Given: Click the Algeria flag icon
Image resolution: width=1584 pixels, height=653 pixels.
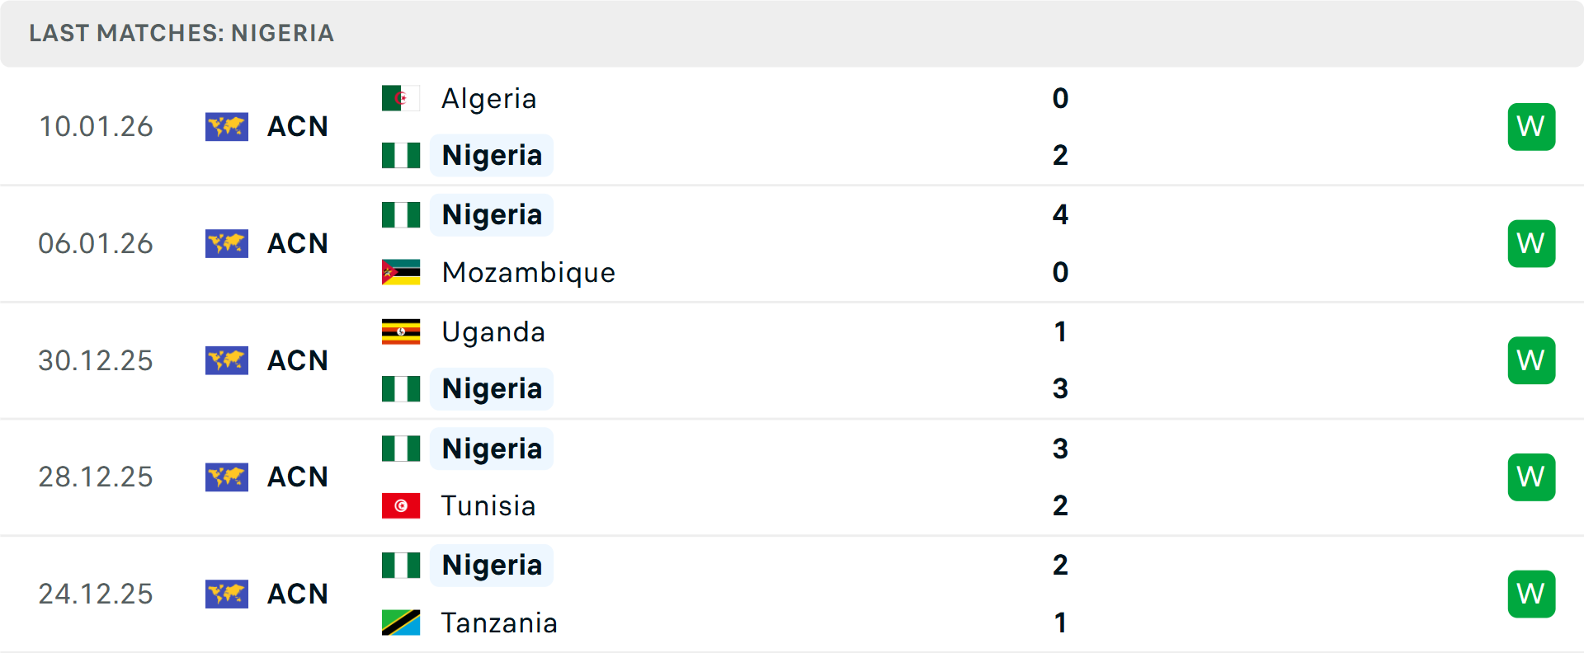Looking at the screenshot, I should pyautogui.click(x=401, y=98).
